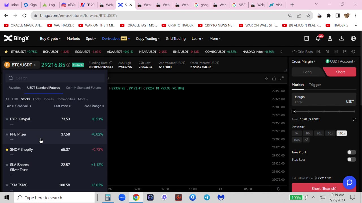Screen dimensions: 362x203
Task: Open the live chat support bubble
Action: pyautogui.click(x=350, y=182)
